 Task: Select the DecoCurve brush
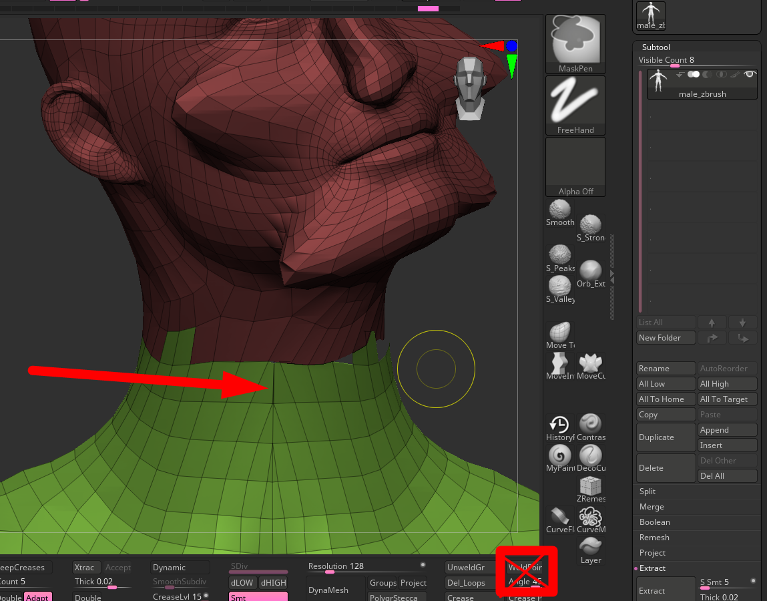590,458
